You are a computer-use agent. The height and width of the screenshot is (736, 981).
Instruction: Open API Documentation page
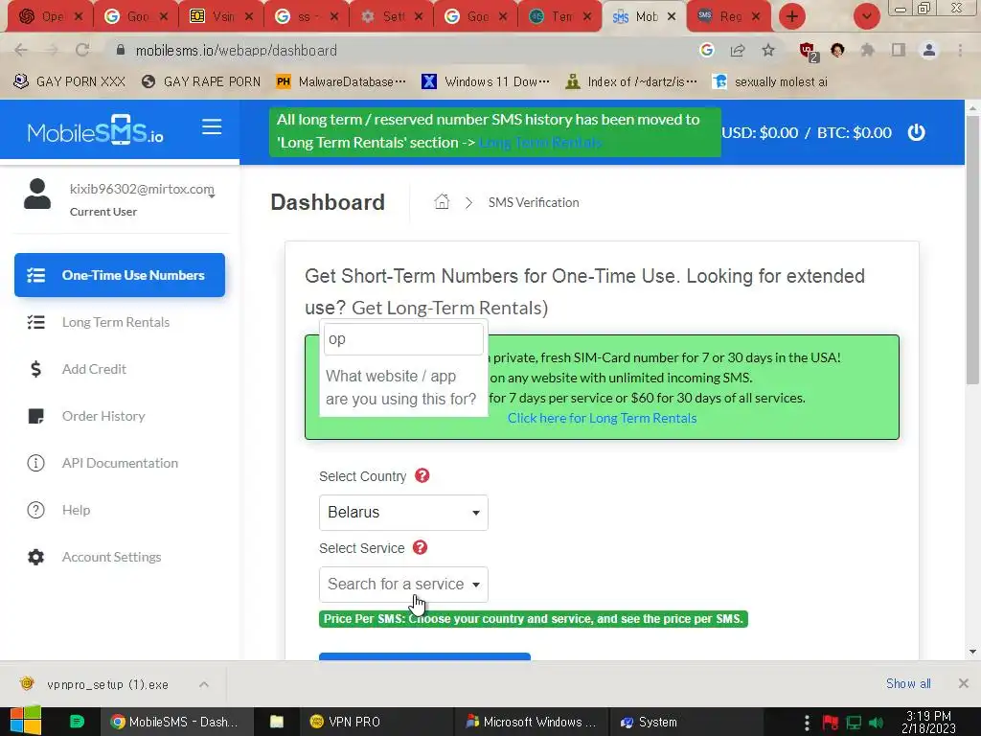tap(120, 463)
